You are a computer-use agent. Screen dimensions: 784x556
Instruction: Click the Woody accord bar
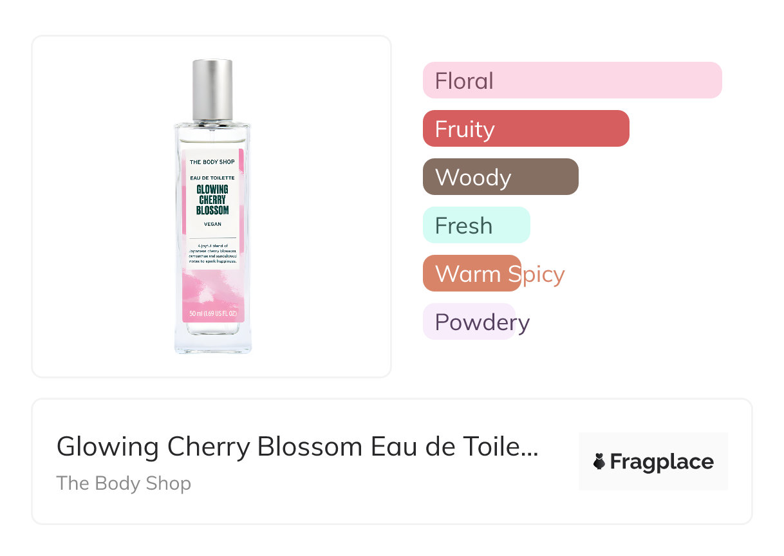(x=500, y=177)
